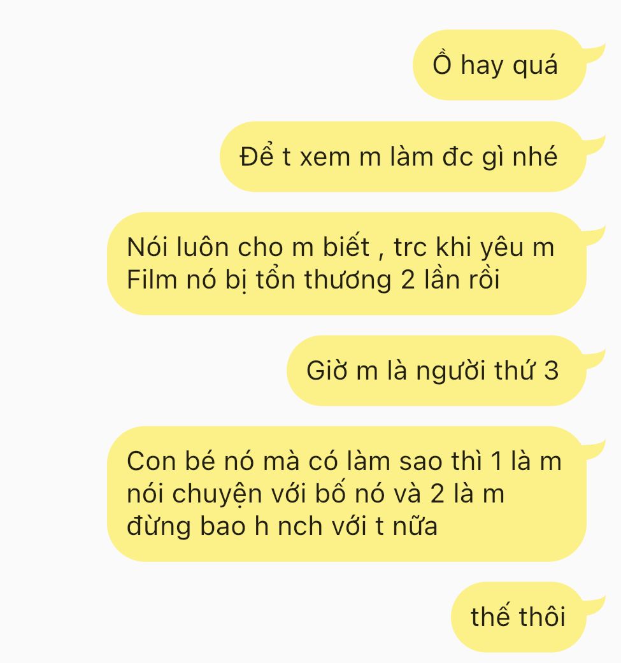621x663 pixels.
Task: Click the word "Để" in the second bubble
Action: tap(257, 156)
